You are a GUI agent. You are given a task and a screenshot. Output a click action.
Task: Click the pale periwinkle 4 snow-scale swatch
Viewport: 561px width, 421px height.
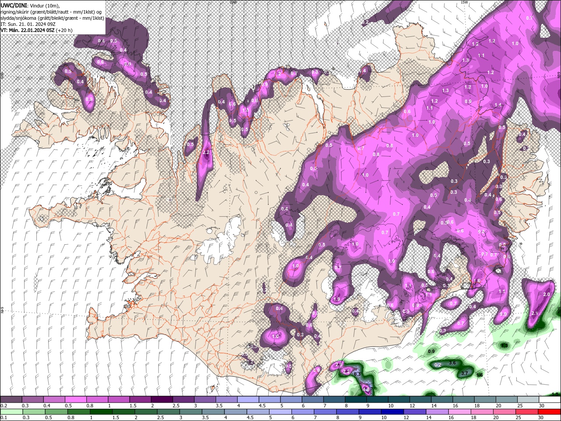pos(248,400)
